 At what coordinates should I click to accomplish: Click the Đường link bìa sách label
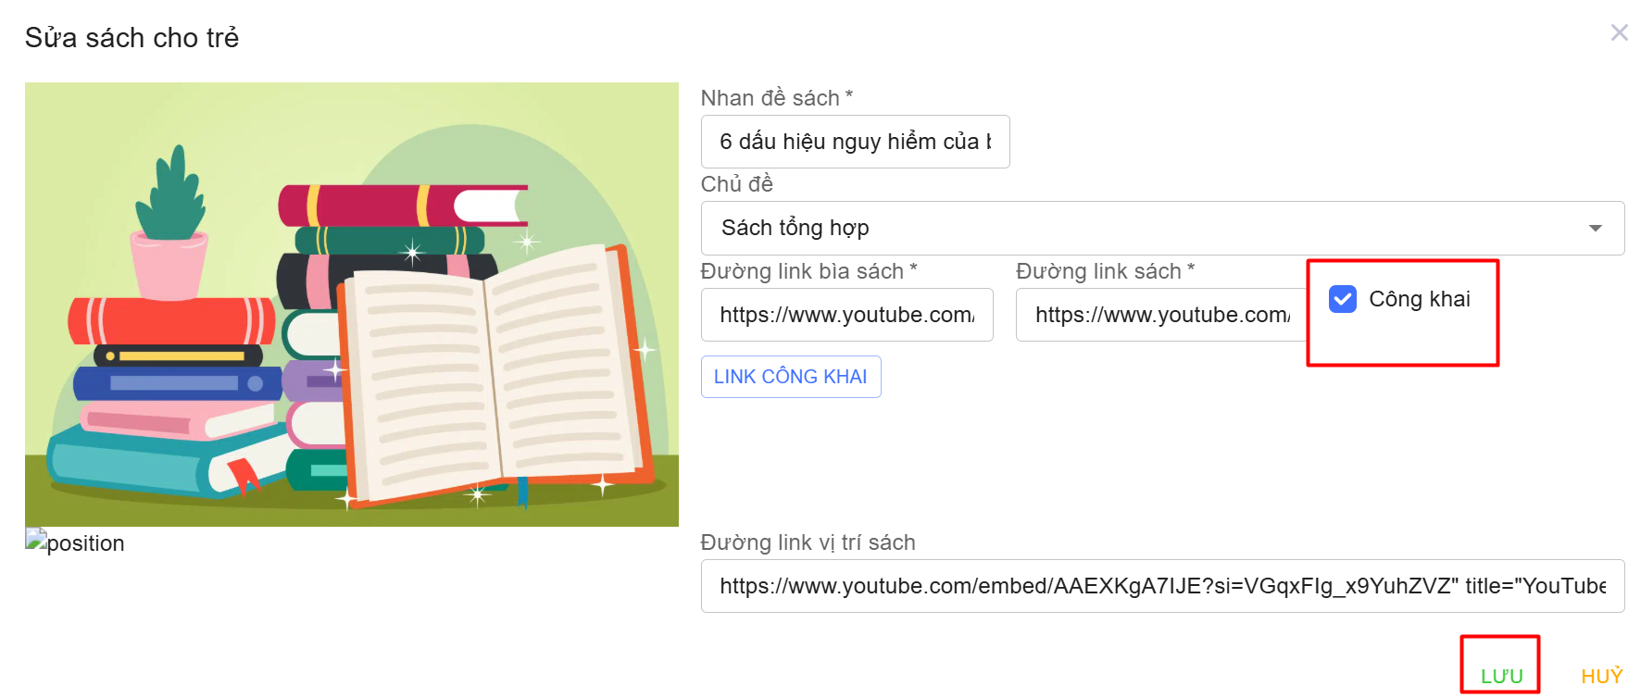click(808, 271)
